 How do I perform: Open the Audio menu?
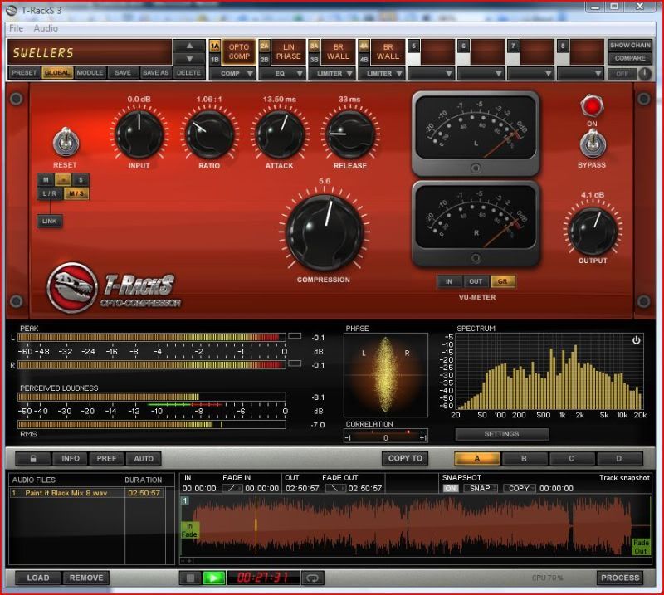(x=46, y=28)
